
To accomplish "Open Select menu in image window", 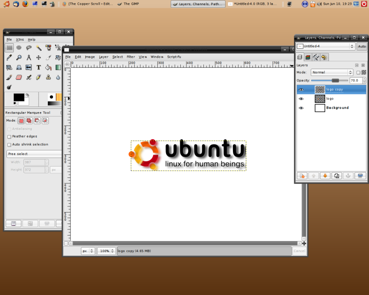I will 118,57.
